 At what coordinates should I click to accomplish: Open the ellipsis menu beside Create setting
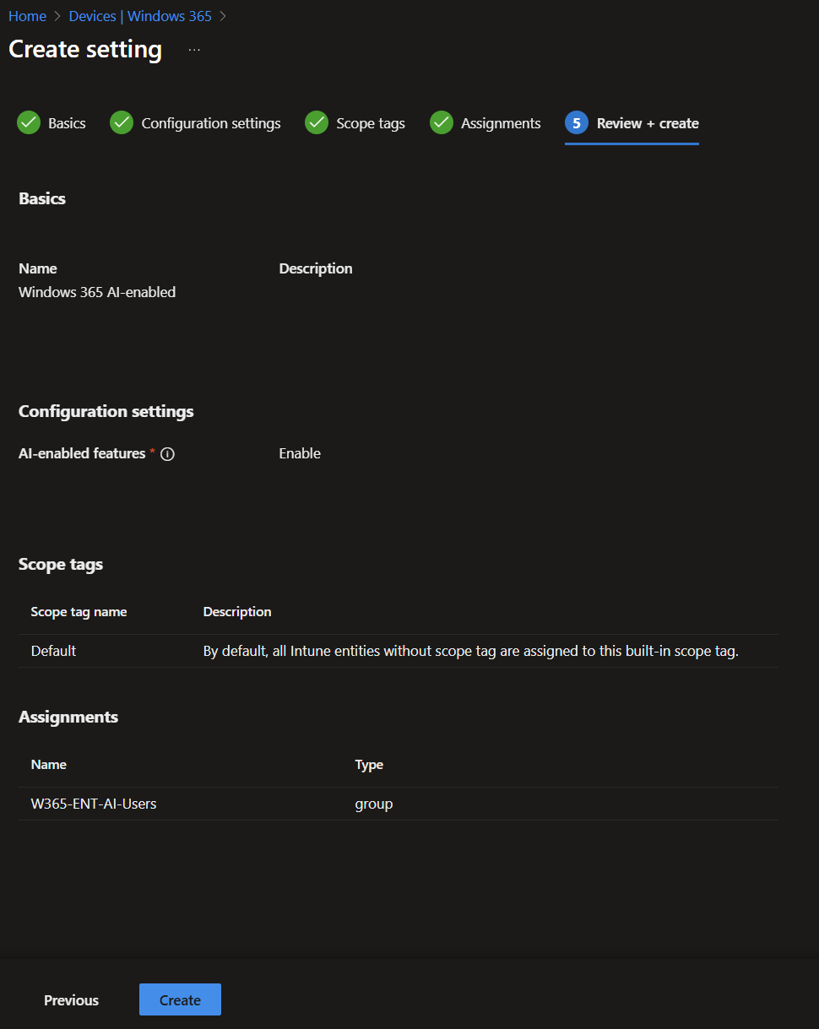click(x=194, y=50)
